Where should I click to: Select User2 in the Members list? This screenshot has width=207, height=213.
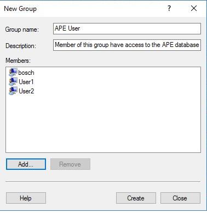(26, 91)
